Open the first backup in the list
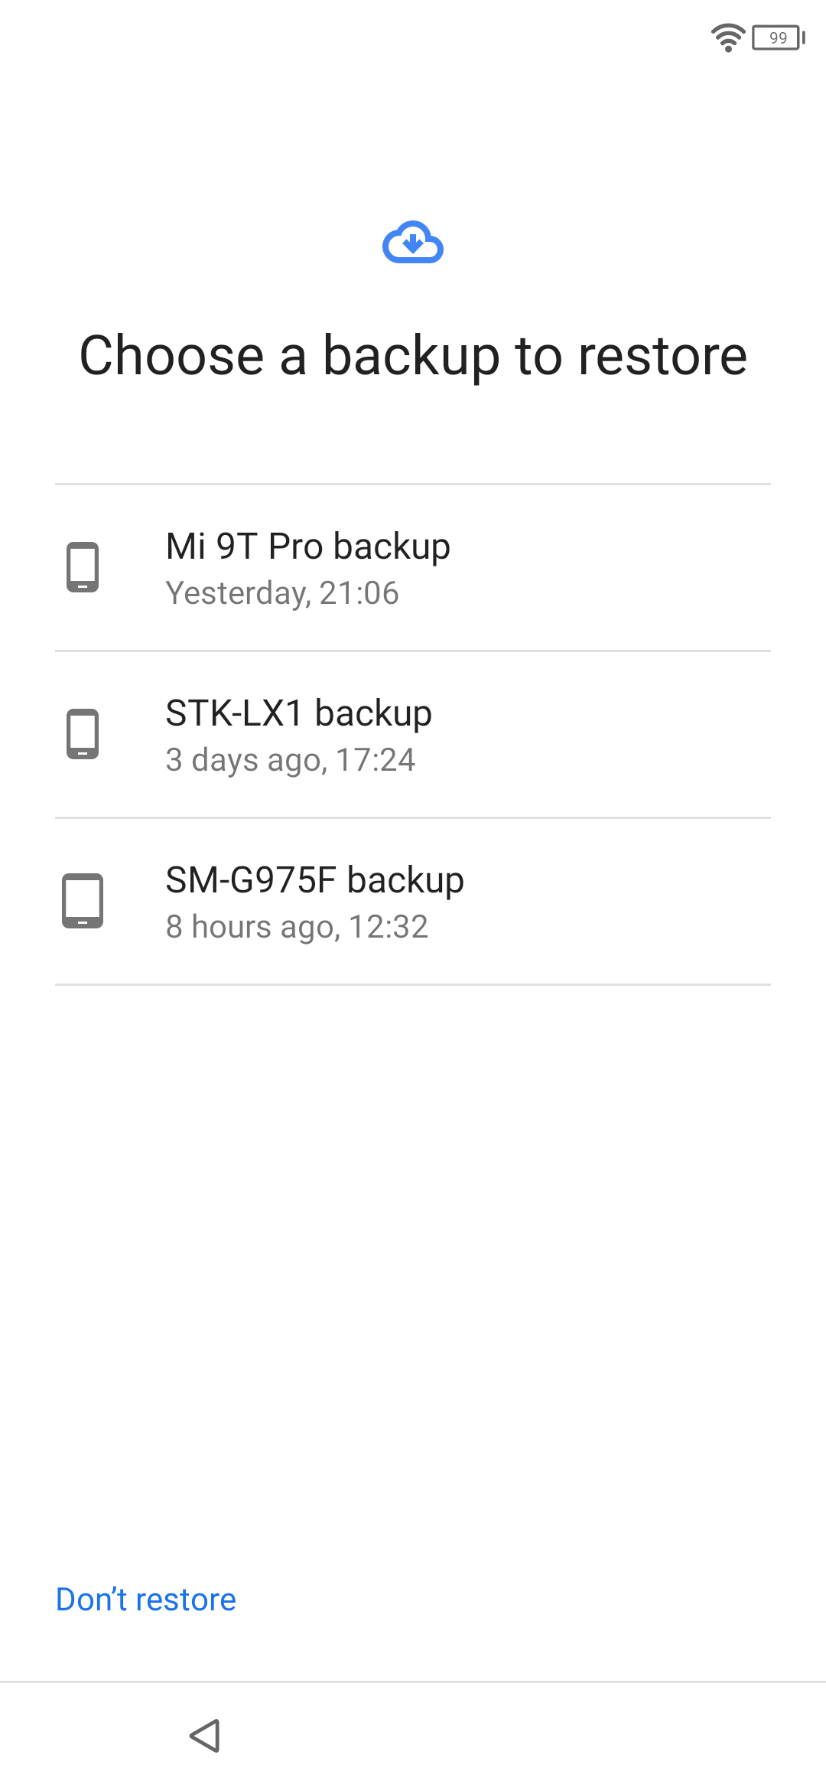 click(x=413, y=568)
